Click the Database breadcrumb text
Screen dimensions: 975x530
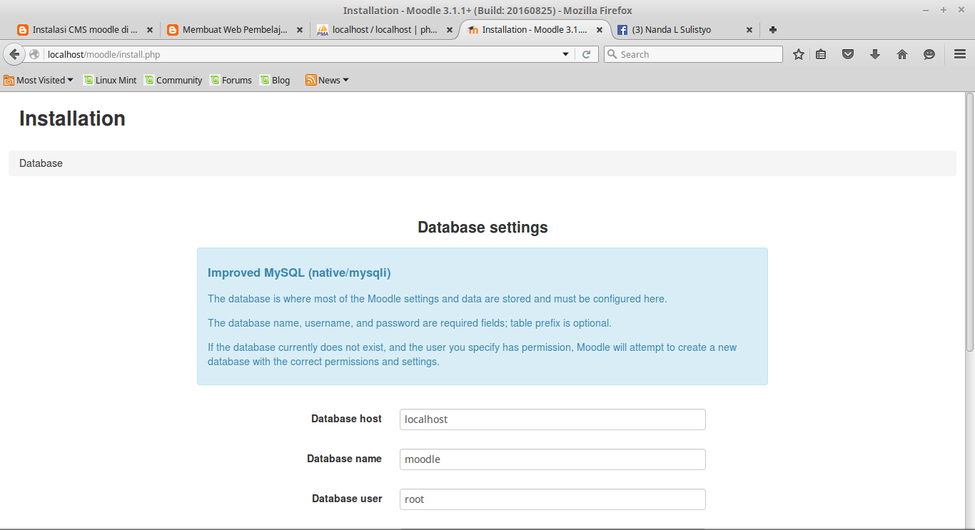click(41, 163)
